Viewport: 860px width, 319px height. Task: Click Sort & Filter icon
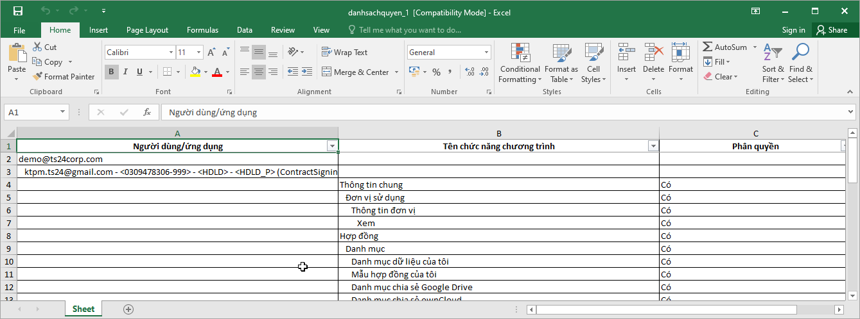(773, 63)
